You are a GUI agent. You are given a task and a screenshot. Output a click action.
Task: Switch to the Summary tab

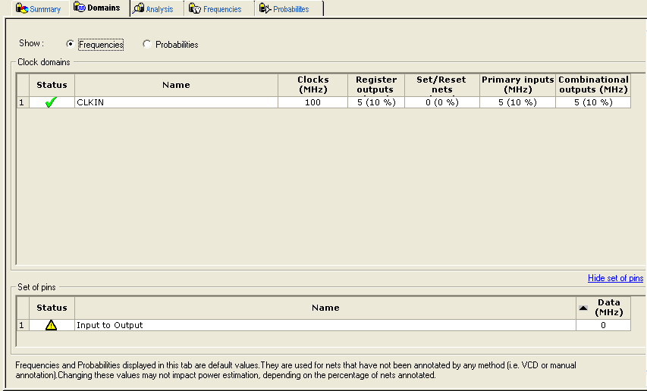(x=45, y=9)
